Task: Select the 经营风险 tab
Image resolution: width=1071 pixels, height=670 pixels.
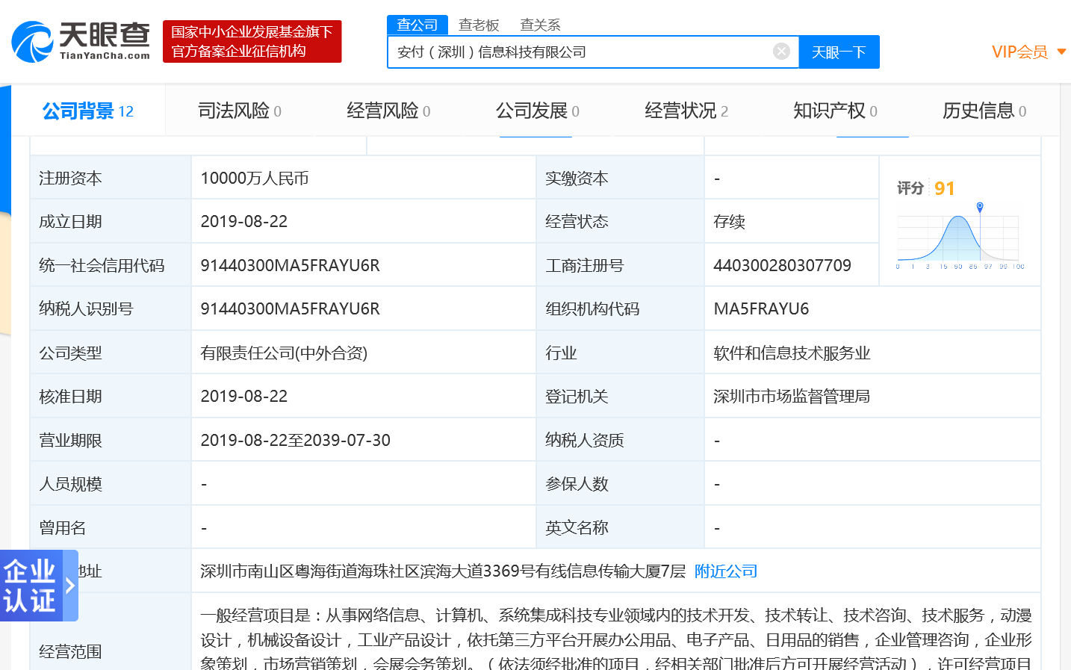Action: click(x=388, y=111)
